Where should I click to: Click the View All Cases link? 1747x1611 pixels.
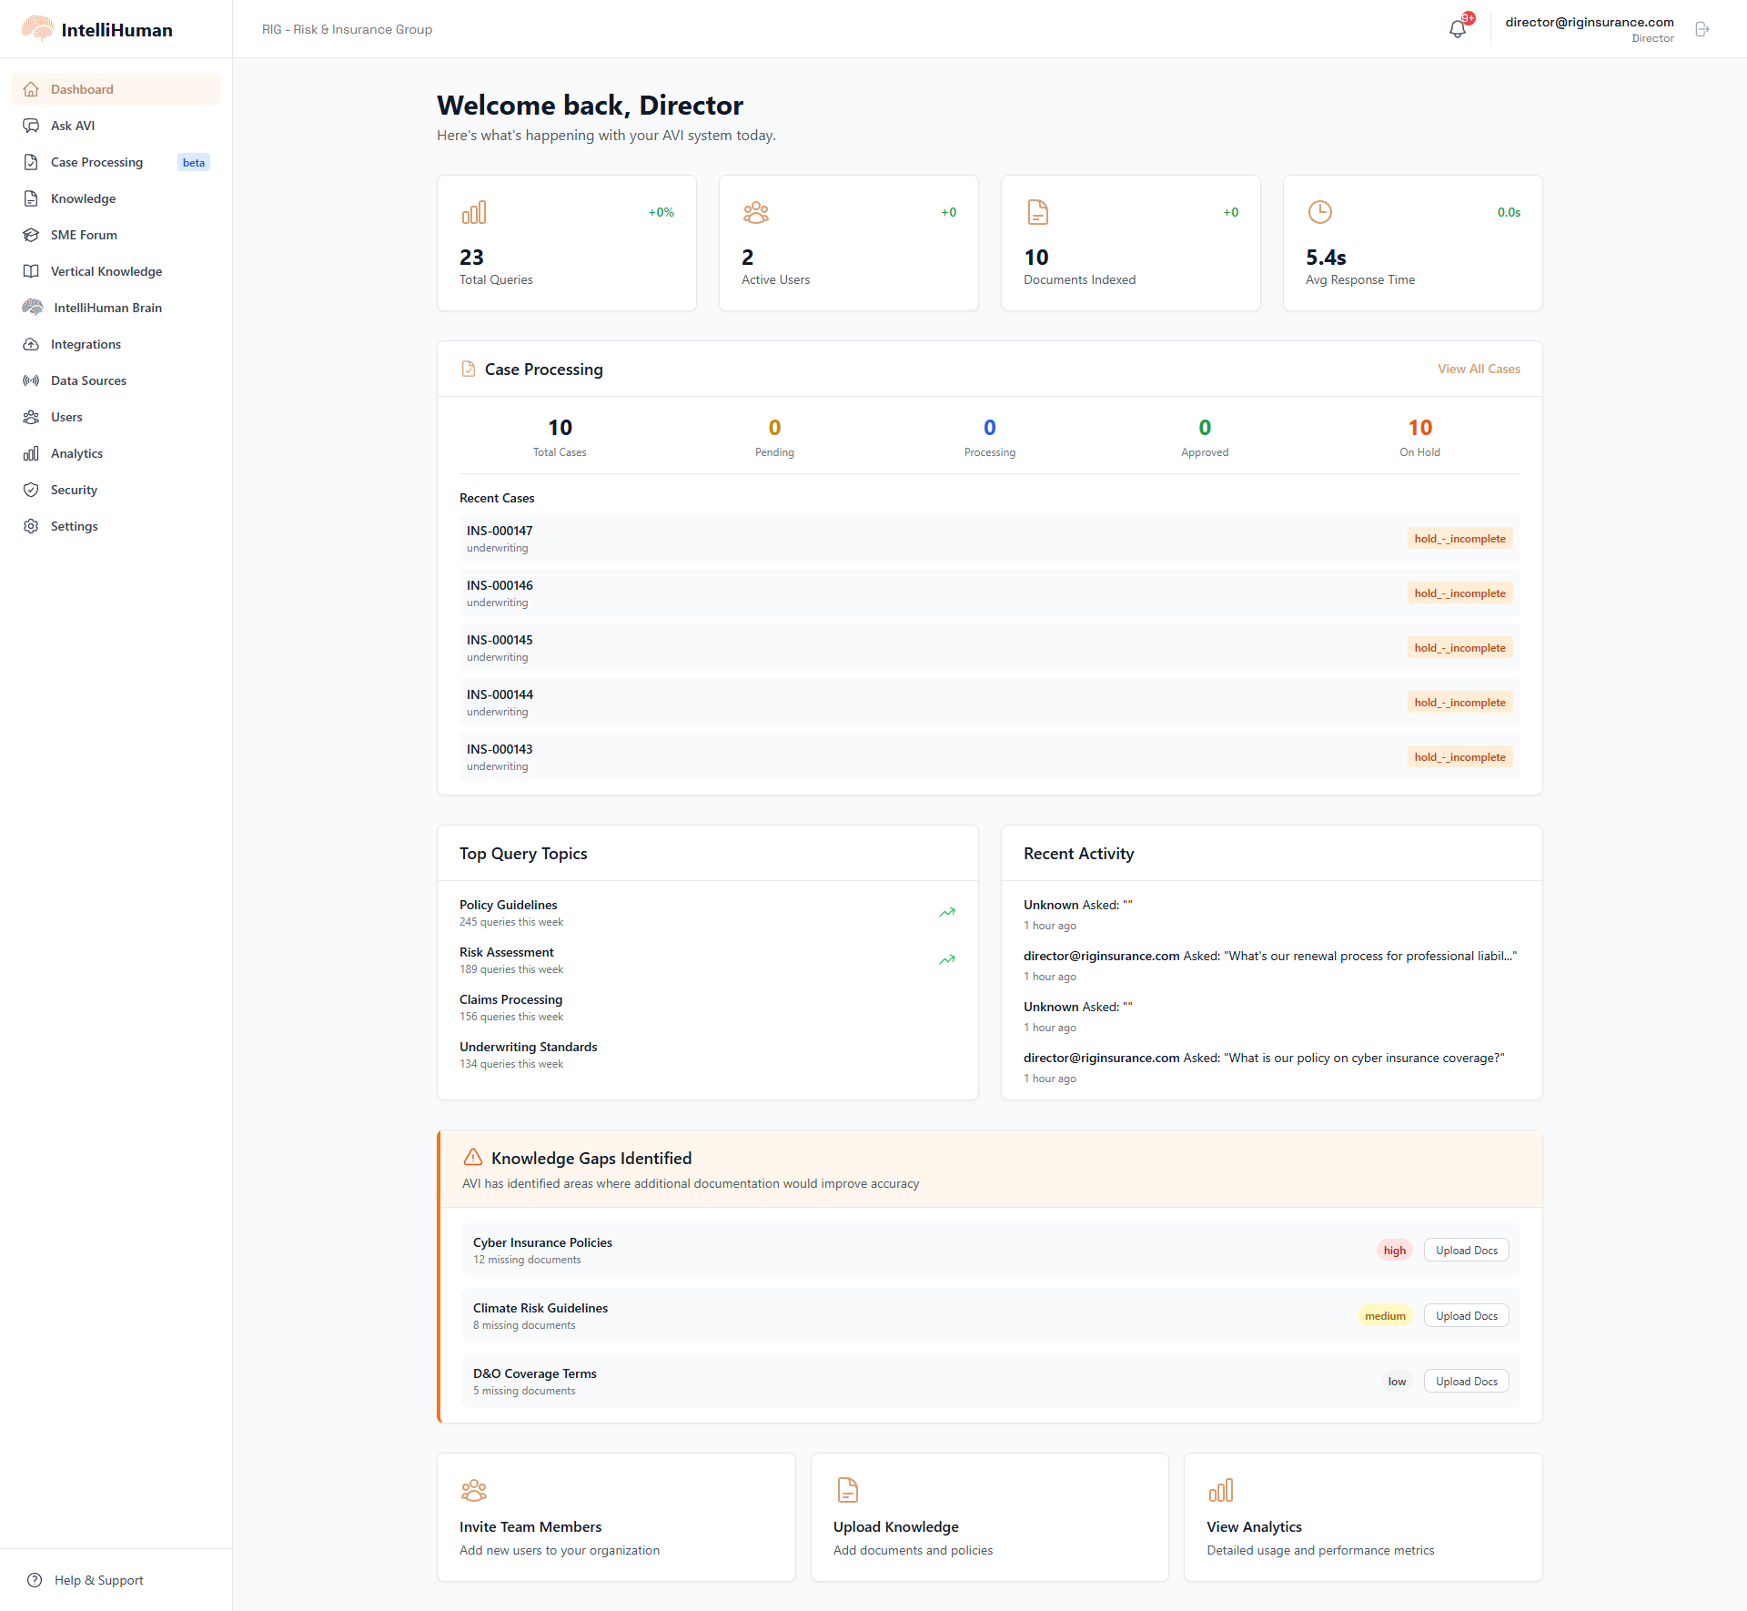1479,369
